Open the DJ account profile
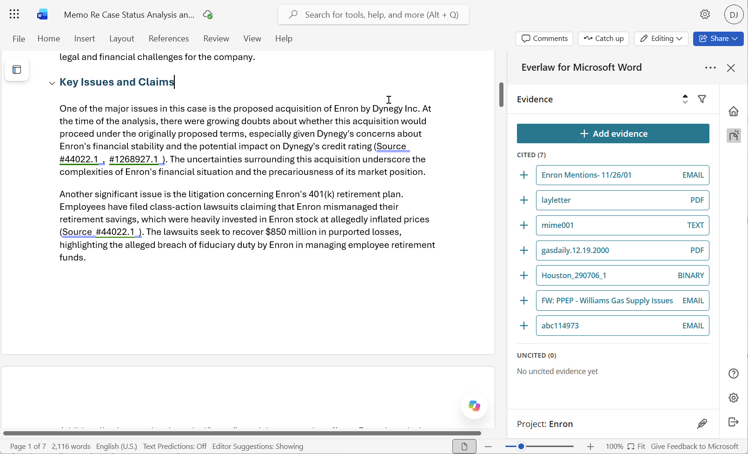The width and height of the screenshot is (748, 454). point(734,14)
